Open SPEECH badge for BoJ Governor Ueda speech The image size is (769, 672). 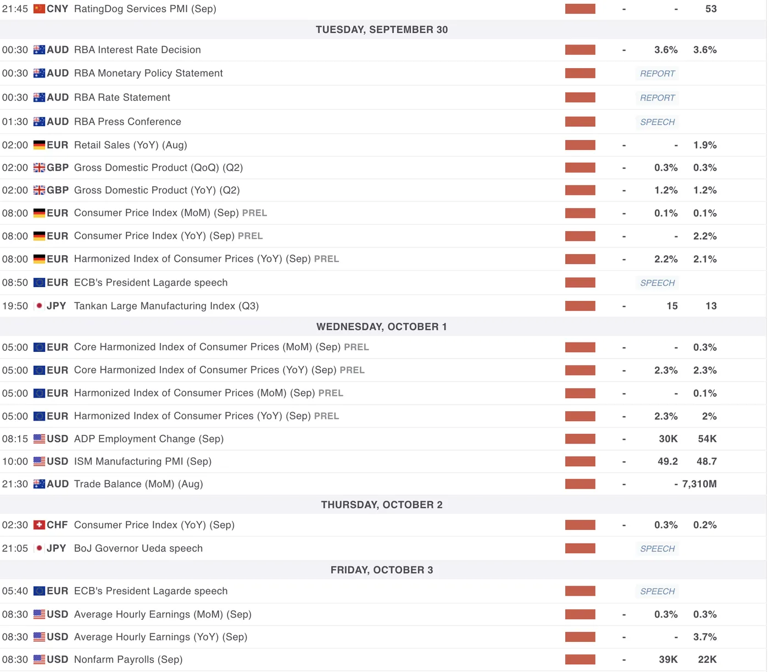point(657,549)
